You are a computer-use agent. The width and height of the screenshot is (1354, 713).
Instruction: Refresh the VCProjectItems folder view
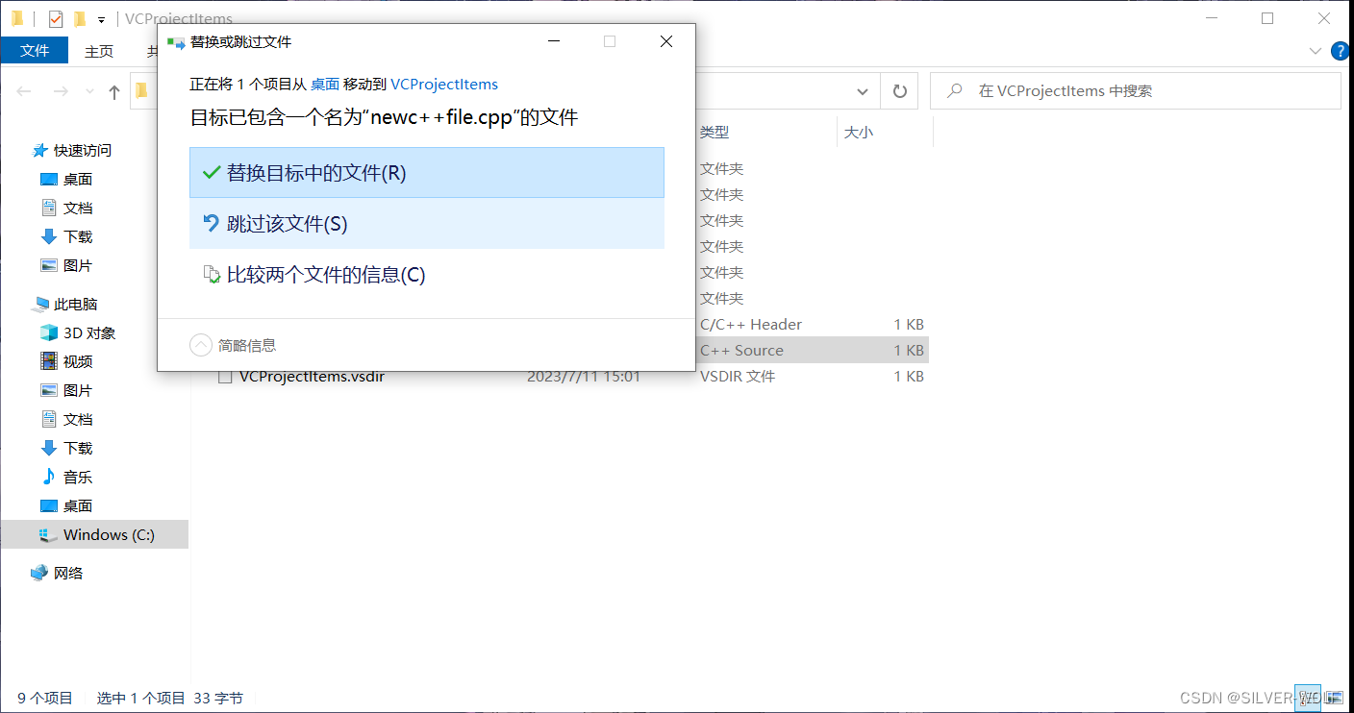click(899, 91)
